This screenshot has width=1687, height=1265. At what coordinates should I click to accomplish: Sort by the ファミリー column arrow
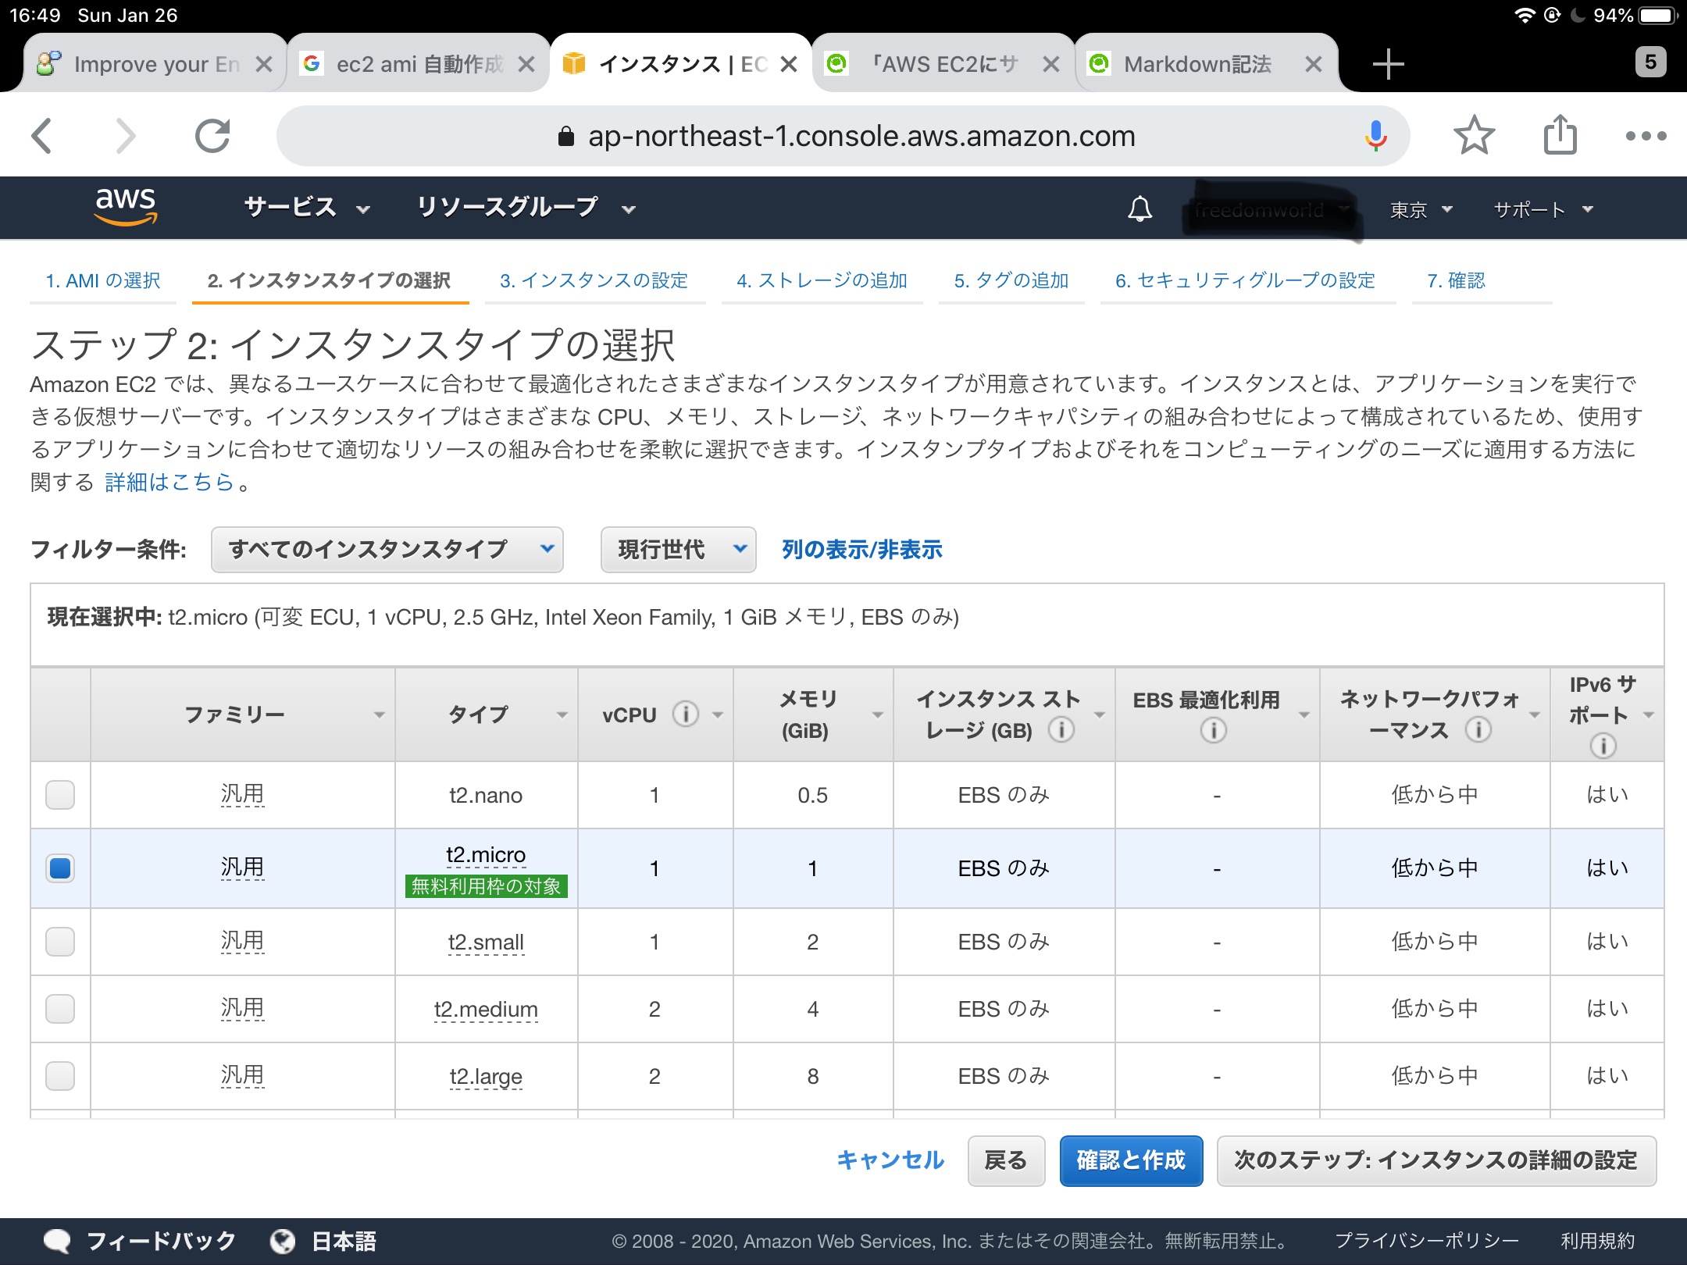coord(379,715)
